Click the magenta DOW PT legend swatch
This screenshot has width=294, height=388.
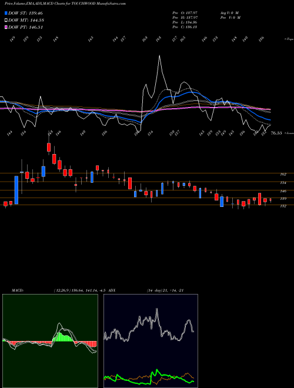(6, 28)
